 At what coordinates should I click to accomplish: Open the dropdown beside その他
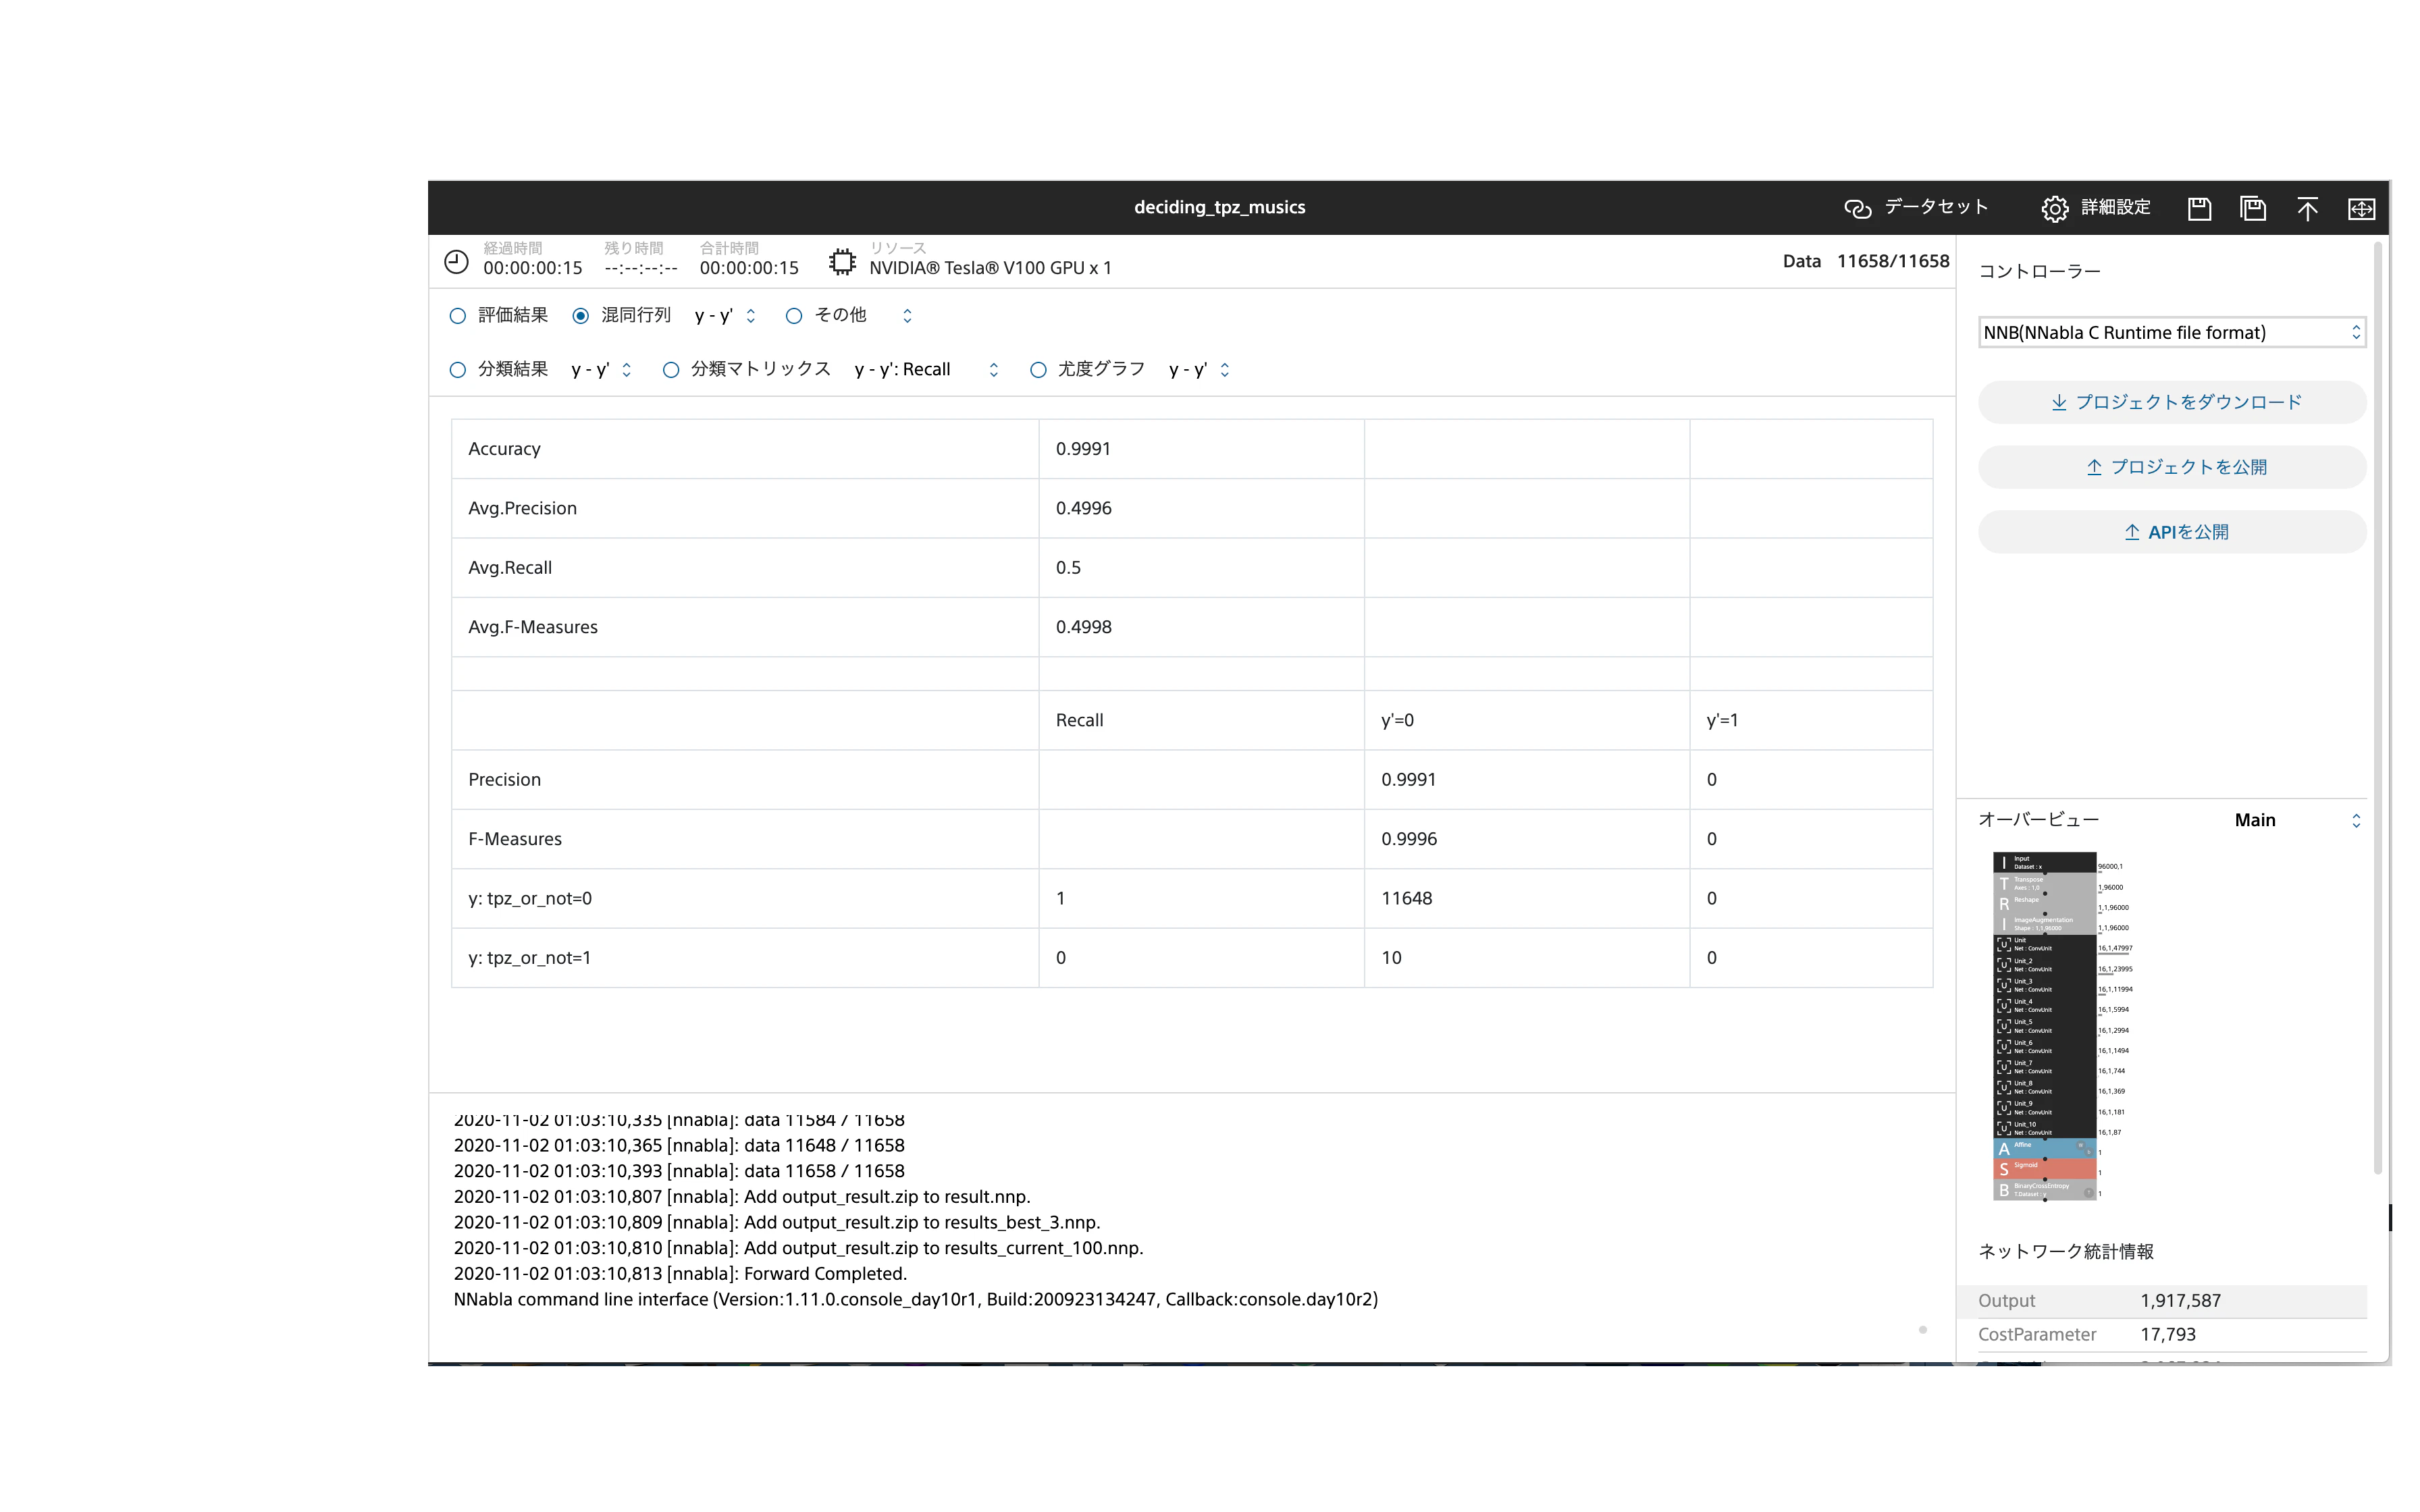tap(907, 316)
